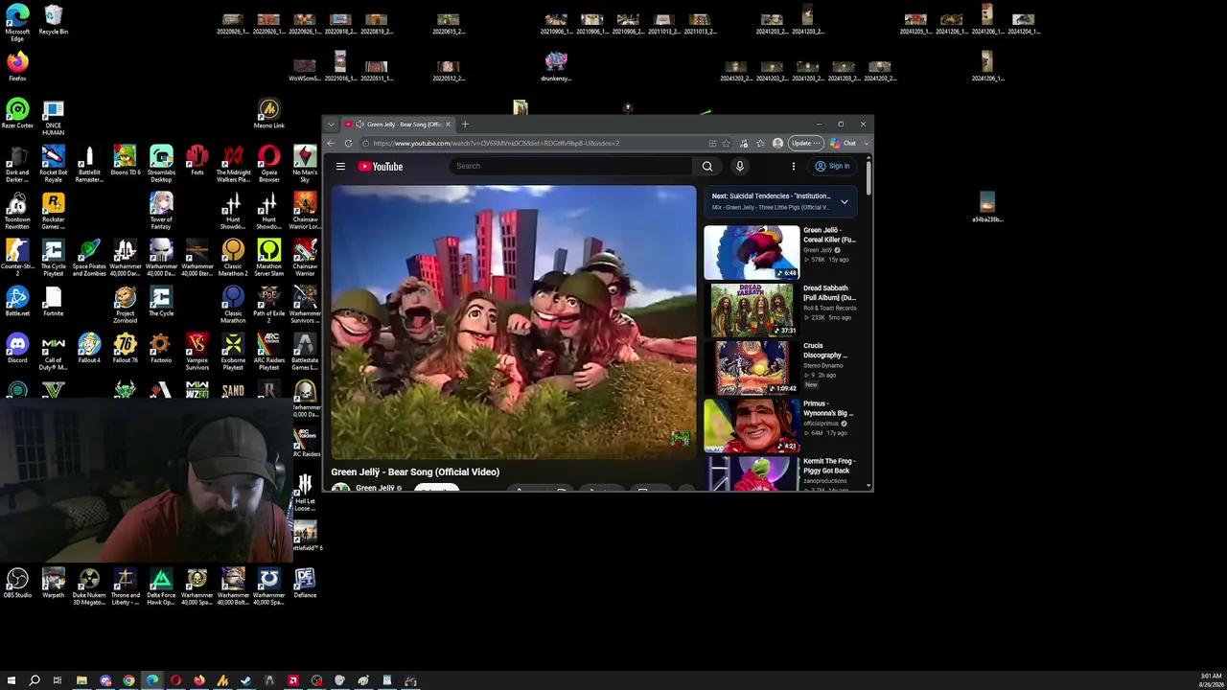Go back using the browser back arrow
Viewport: 1227px width, 690px height.
(x=331, y=144)
